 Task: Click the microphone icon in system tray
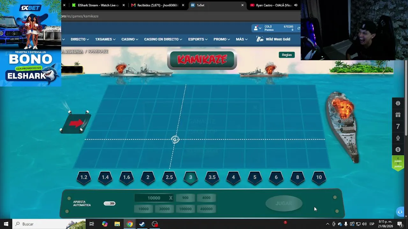click(x=346, y=224)
